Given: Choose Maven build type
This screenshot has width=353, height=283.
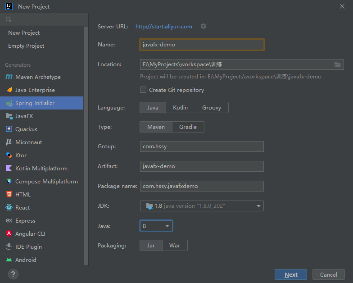Looking at the screenshot, I should (156, 127).
